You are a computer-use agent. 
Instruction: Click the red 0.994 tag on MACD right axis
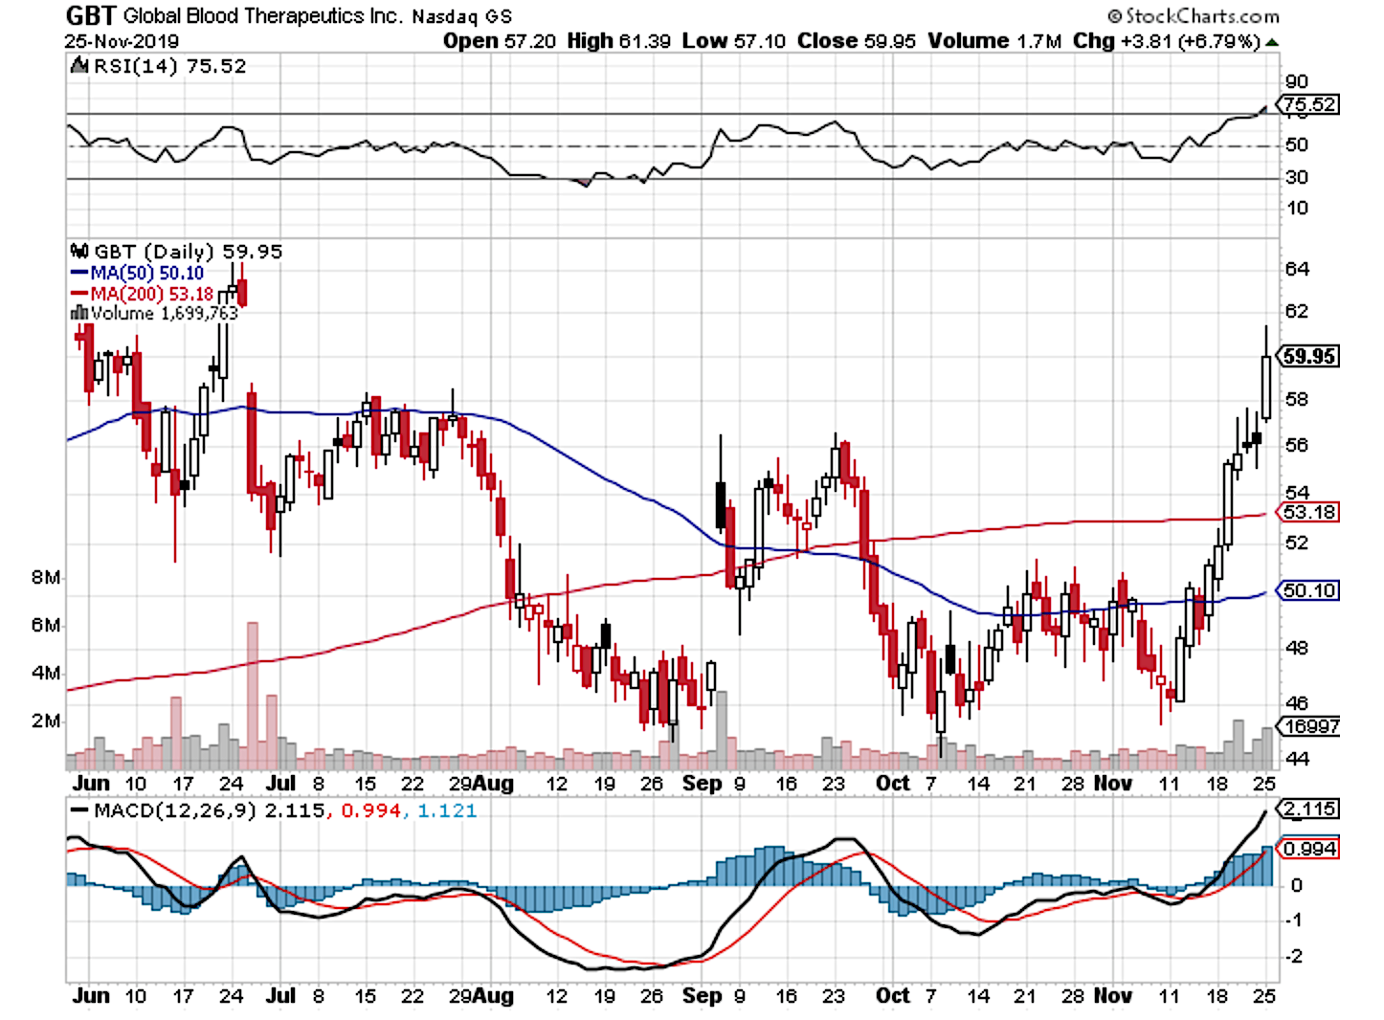coord(1310,849)
